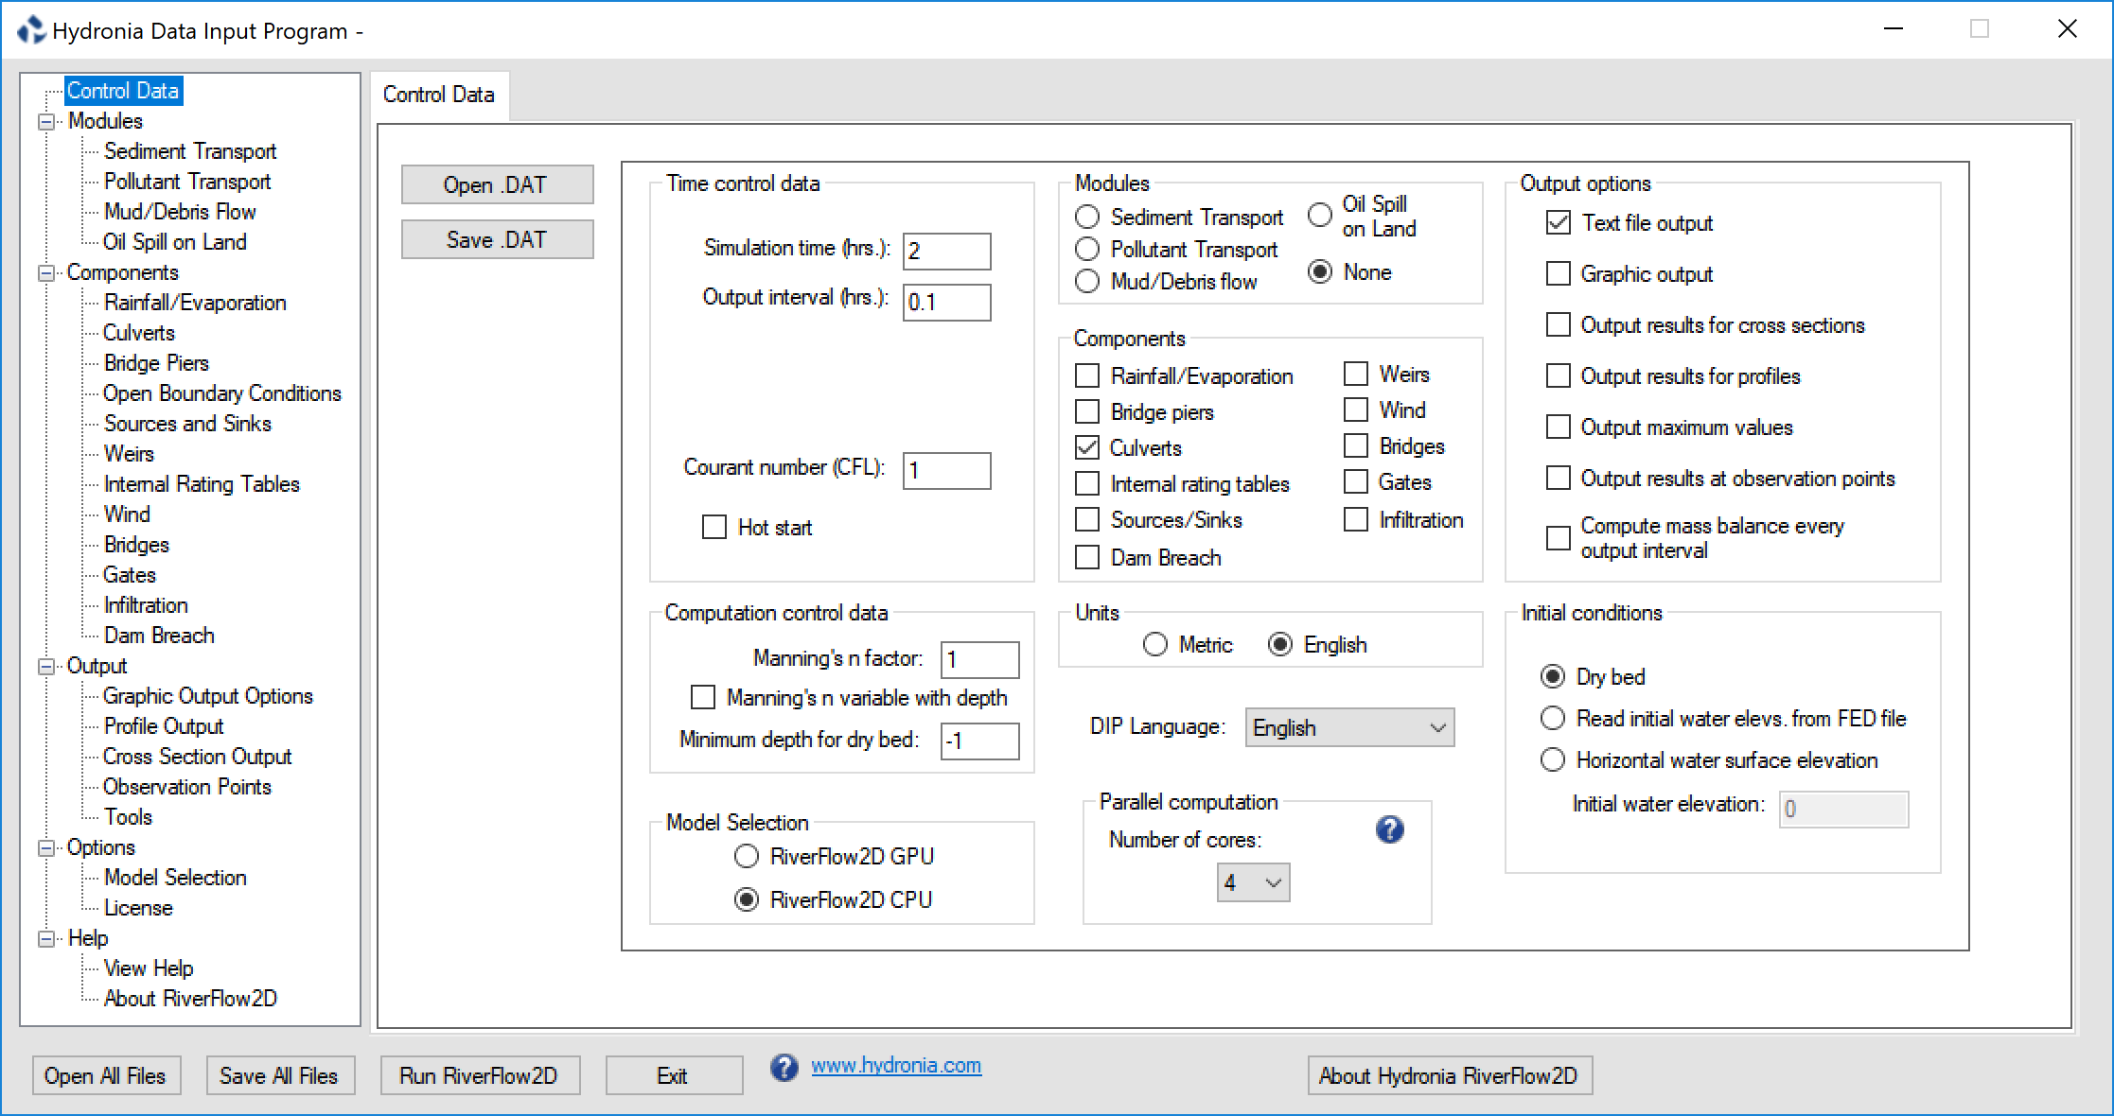The height and width of the screenshot is (1116, 2114).
Task: Check Manning's n variable with depth
Action: tap(703, 697)
